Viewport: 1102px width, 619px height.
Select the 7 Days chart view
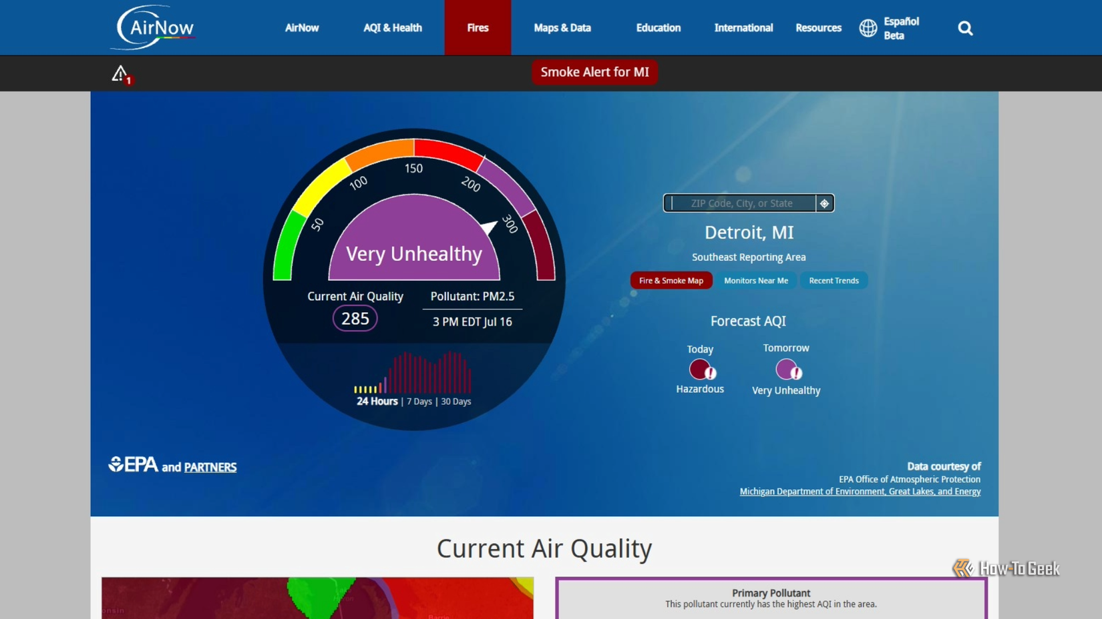[x=419, y=402]
